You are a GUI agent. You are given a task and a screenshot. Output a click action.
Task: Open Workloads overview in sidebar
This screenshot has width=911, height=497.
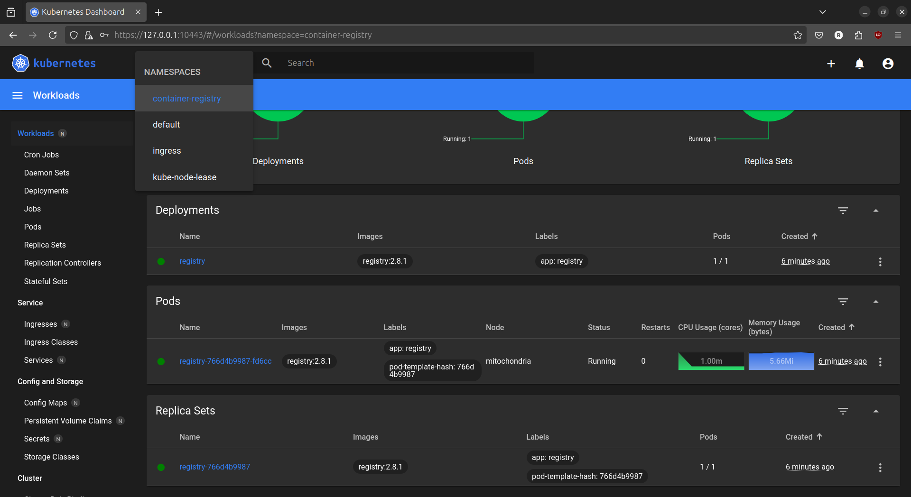point(36,133)
